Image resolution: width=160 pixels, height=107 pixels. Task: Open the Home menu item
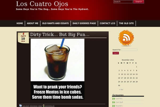coord(20,23)
